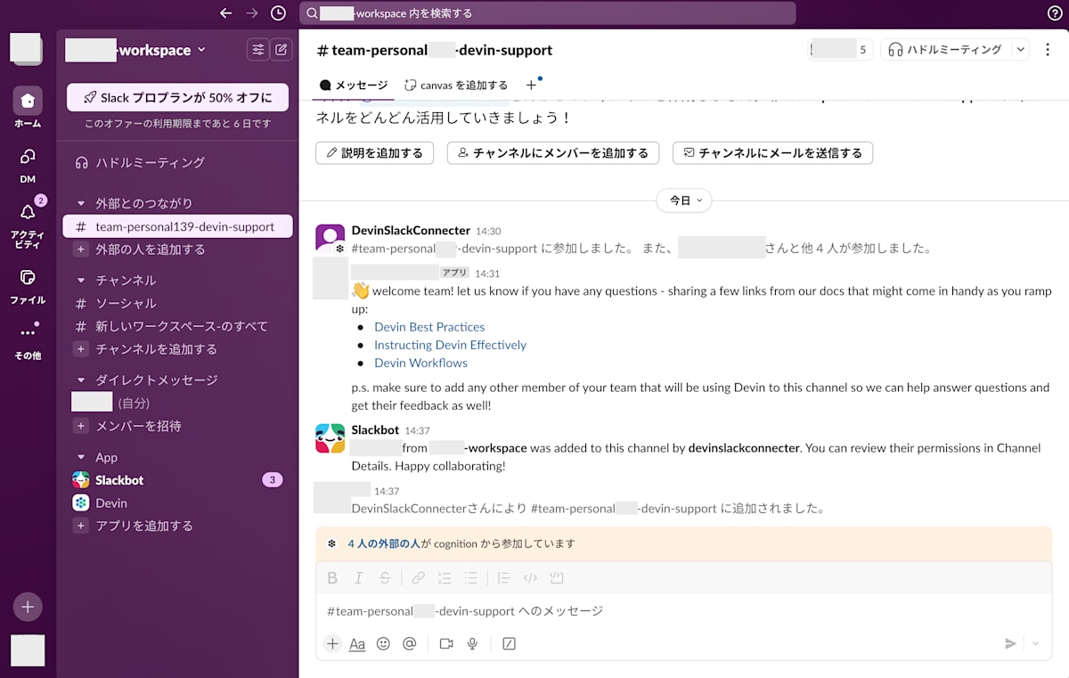Open Devin Workflows link
This screenshot has width=1069, height=678.
point(420,363)
